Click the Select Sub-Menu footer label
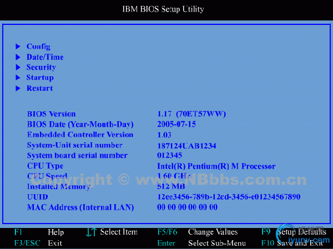This screenshot has height=249, width=333. pyautogui.click(x=217, y=243)
